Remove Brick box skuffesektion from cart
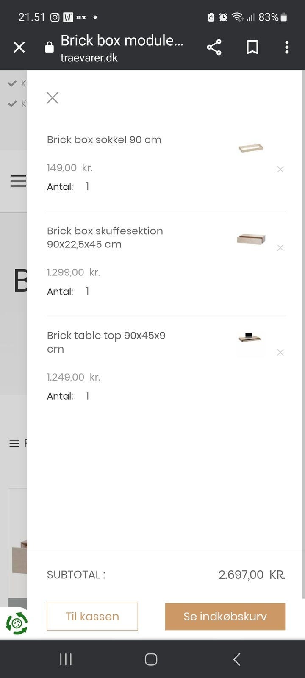 (x=280, y=248)
